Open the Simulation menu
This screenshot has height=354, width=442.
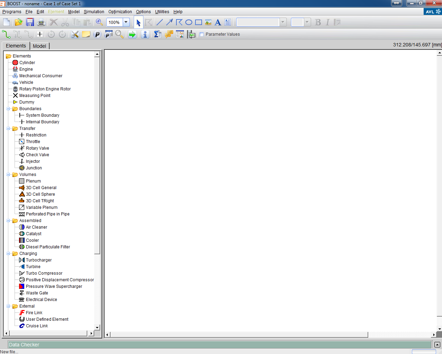pyautogui.click(x=94, y=12)
